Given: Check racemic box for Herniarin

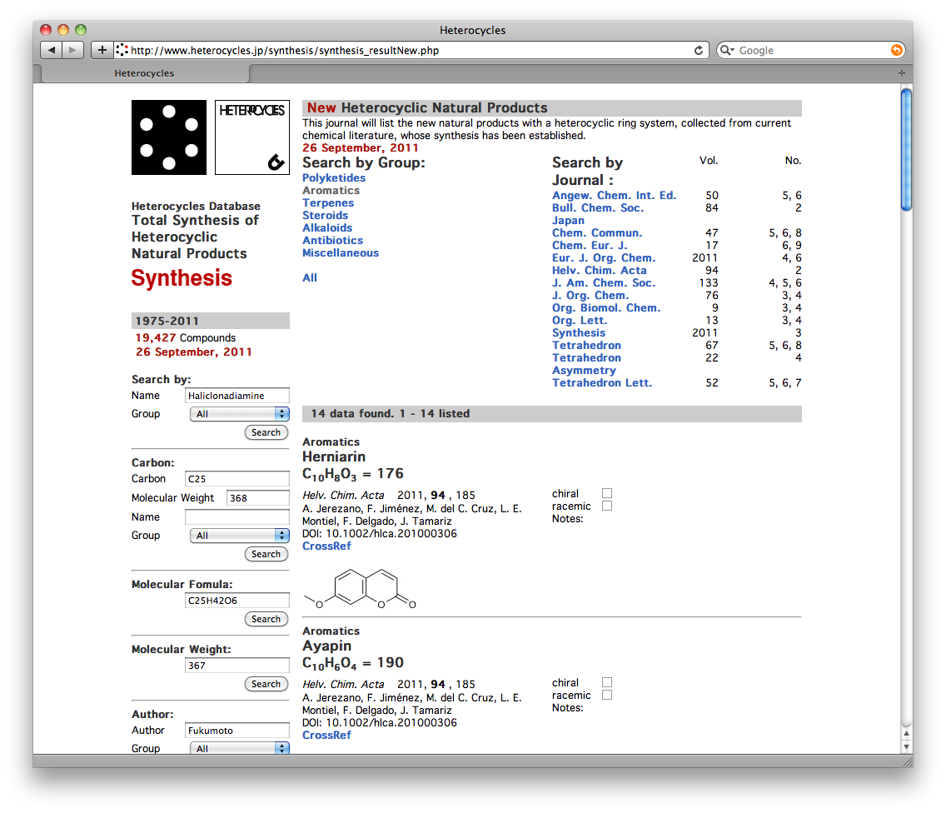Looking at the screenshot, I should [607, 506].
